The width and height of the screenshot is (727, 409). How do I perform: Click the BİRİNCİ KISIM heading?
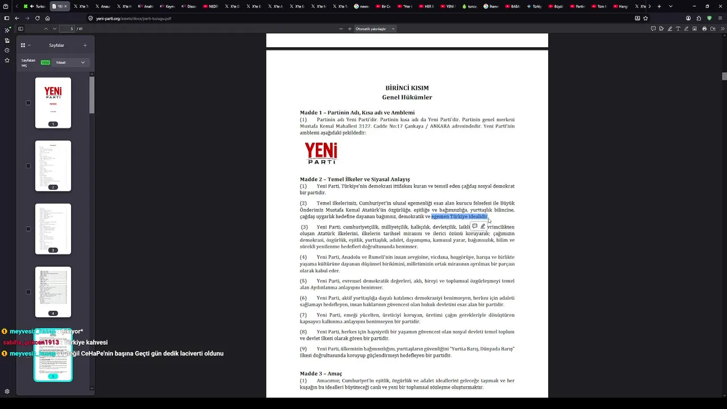[x=407, y=88]
